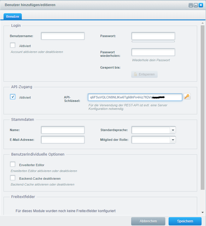Viewport: 206px width, 226px height.
Task: Focus the Benutzername input field
Action: [63, 36]
